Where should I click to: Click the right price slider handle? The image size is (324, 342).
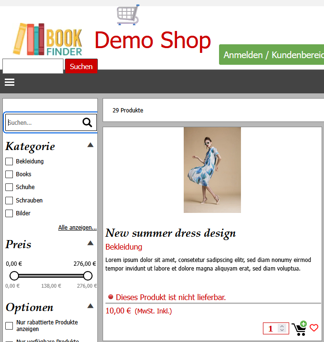pos(88,276)
